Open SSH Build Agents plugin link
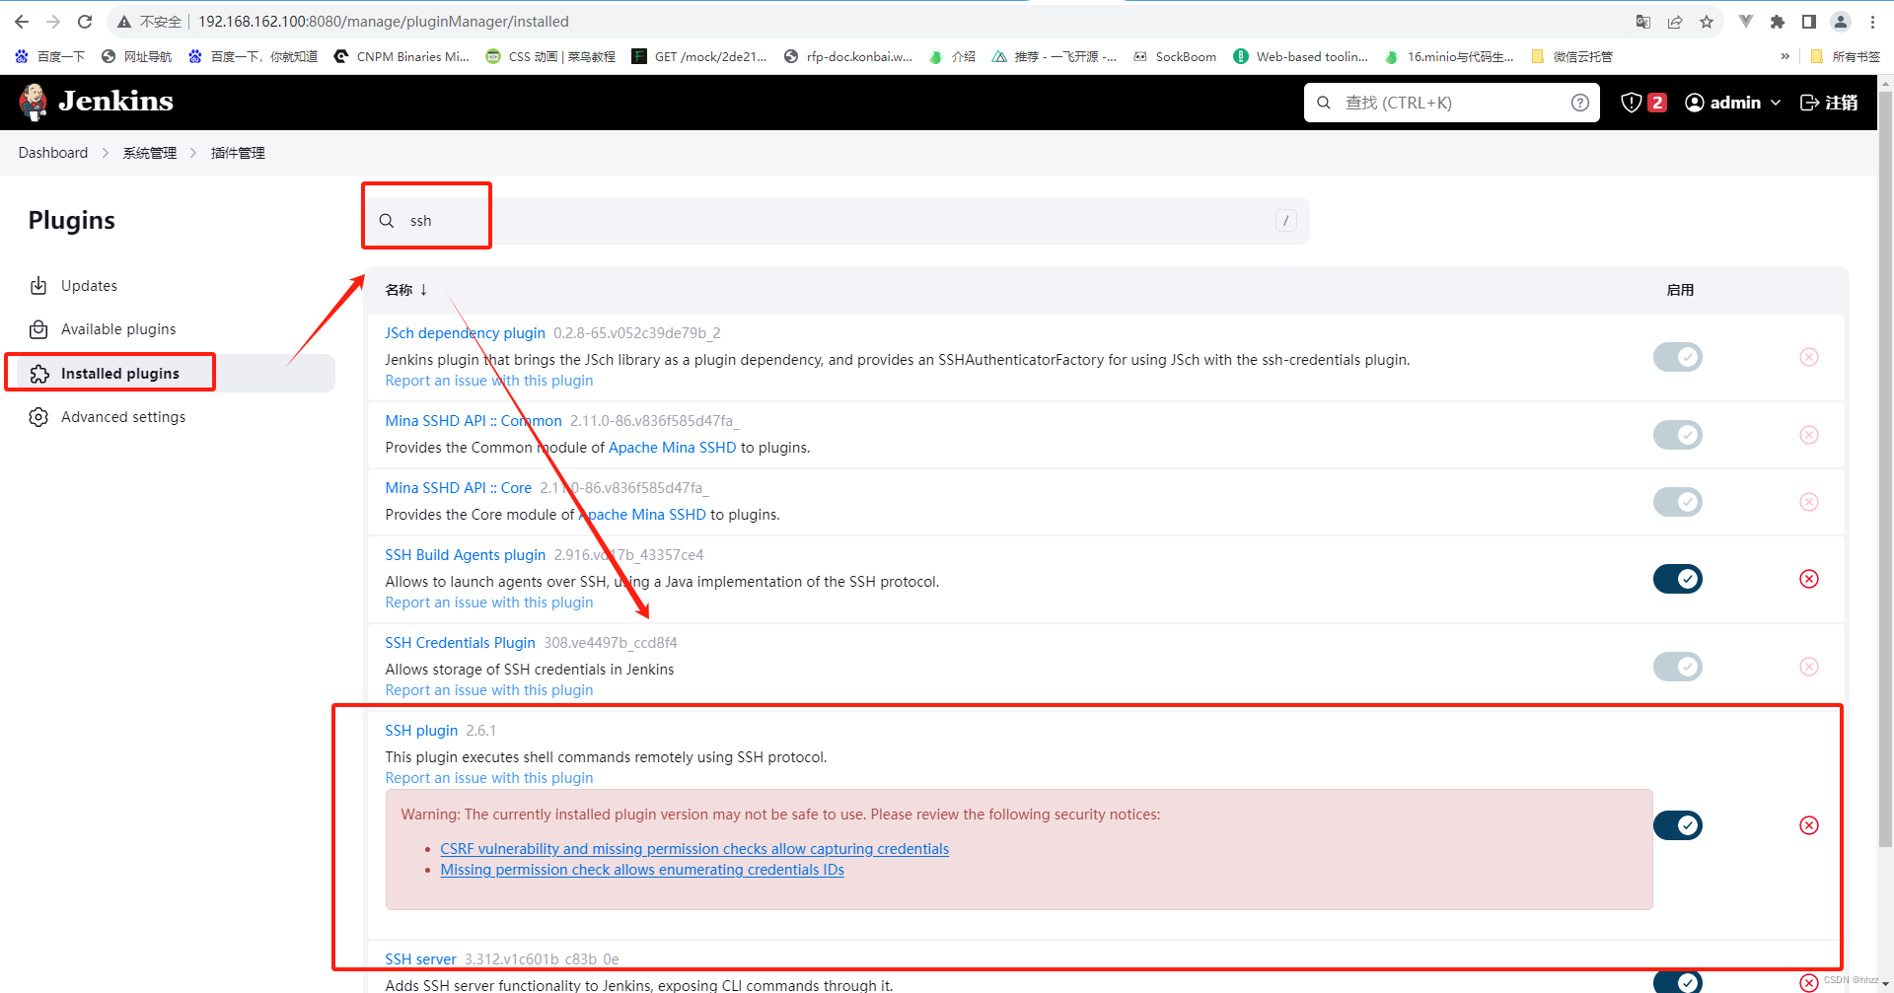This screenshot has width=1894, height=993. point(466,555)
